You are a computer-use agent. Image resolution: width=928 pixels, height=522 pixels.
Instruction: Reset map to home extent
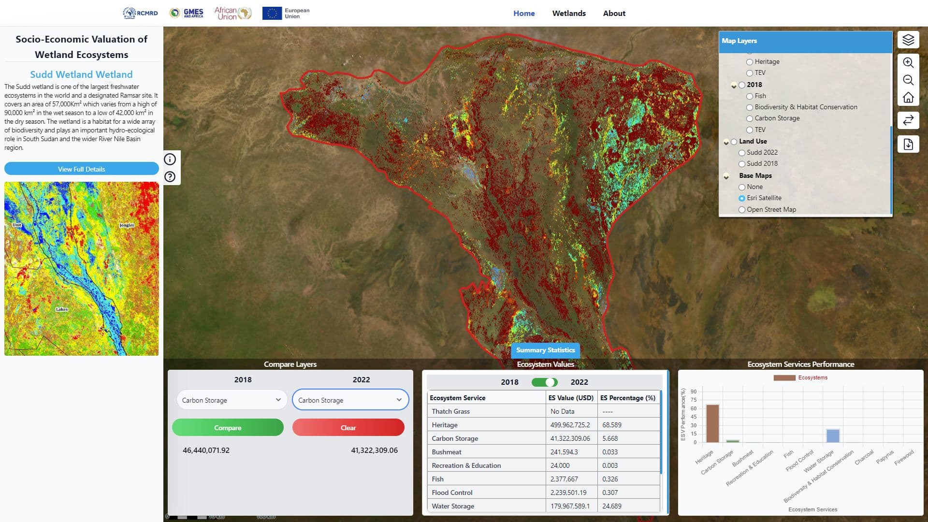(x=908, y=98)
